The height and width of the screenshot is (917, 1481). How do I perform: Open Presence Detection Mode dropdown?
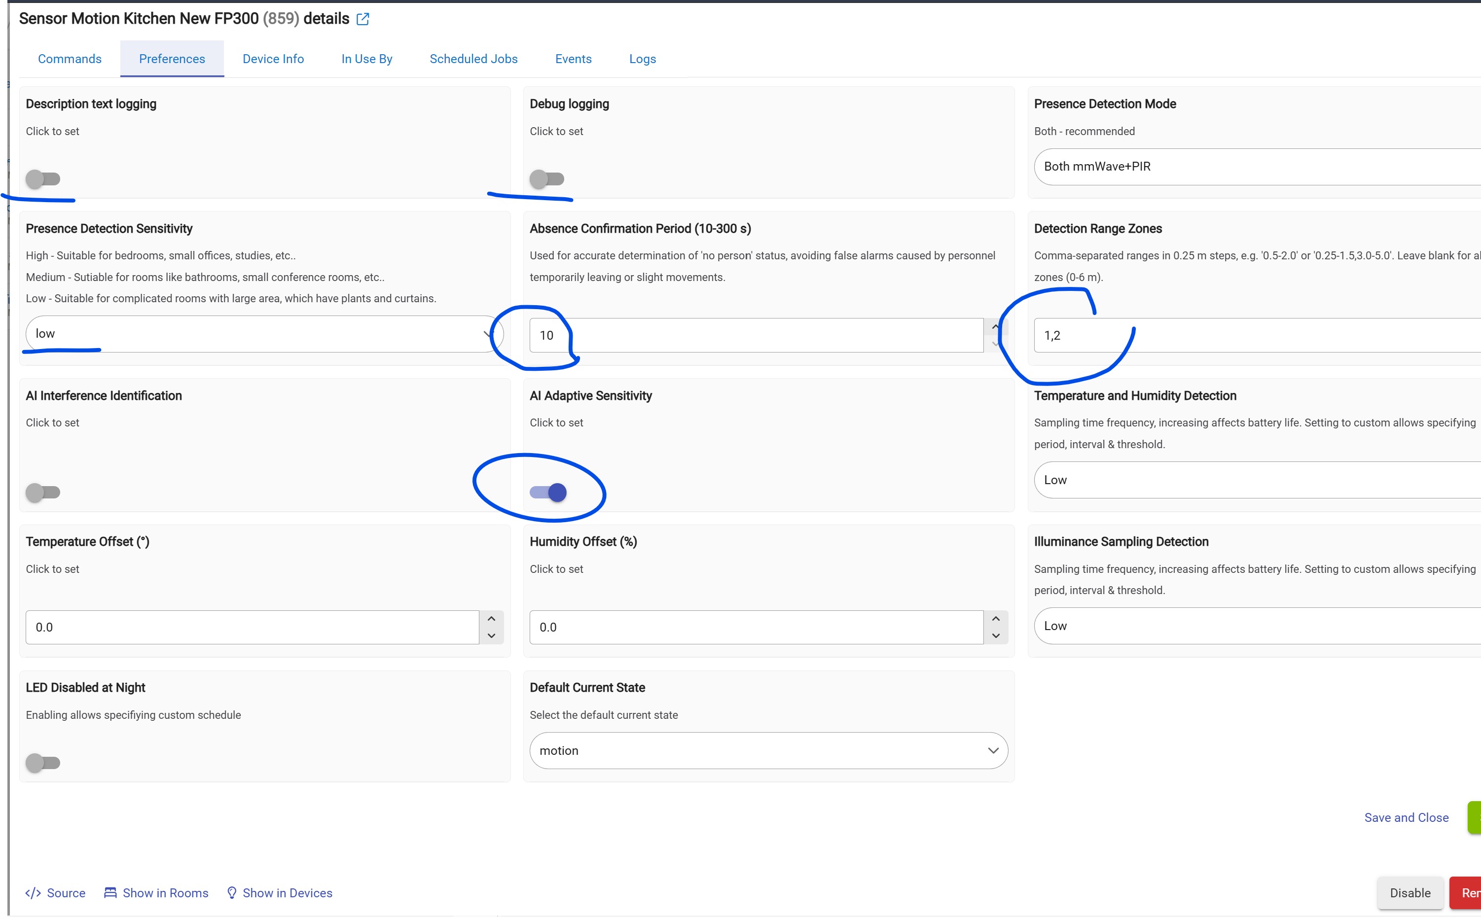(1257, 167)
